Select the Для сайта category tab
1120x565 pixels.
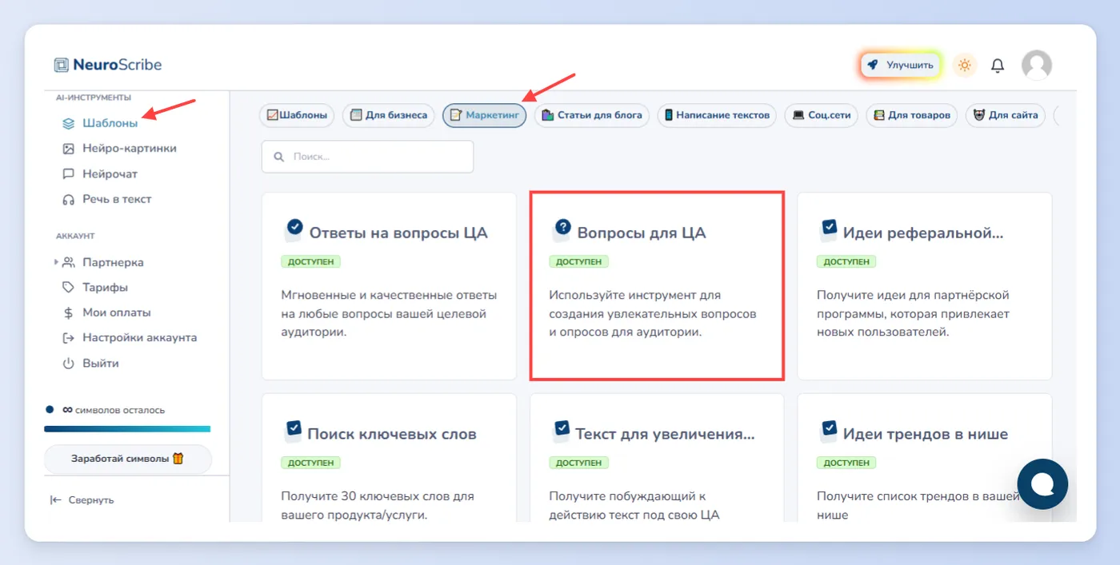coord(1006,115)
